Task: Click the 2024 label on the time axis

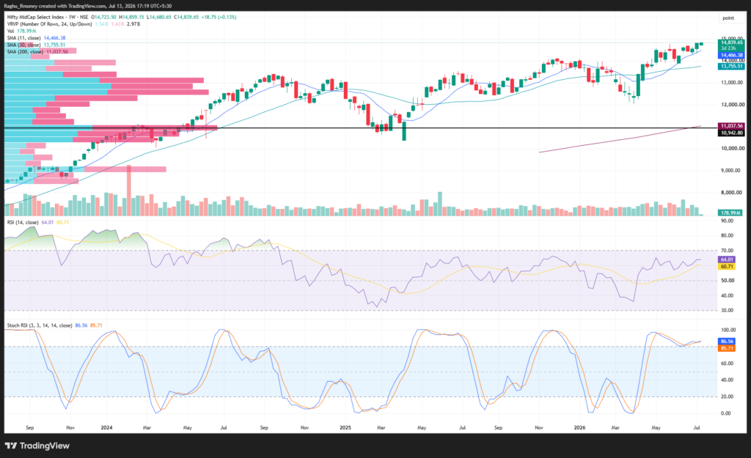Action: pos(106,427)
